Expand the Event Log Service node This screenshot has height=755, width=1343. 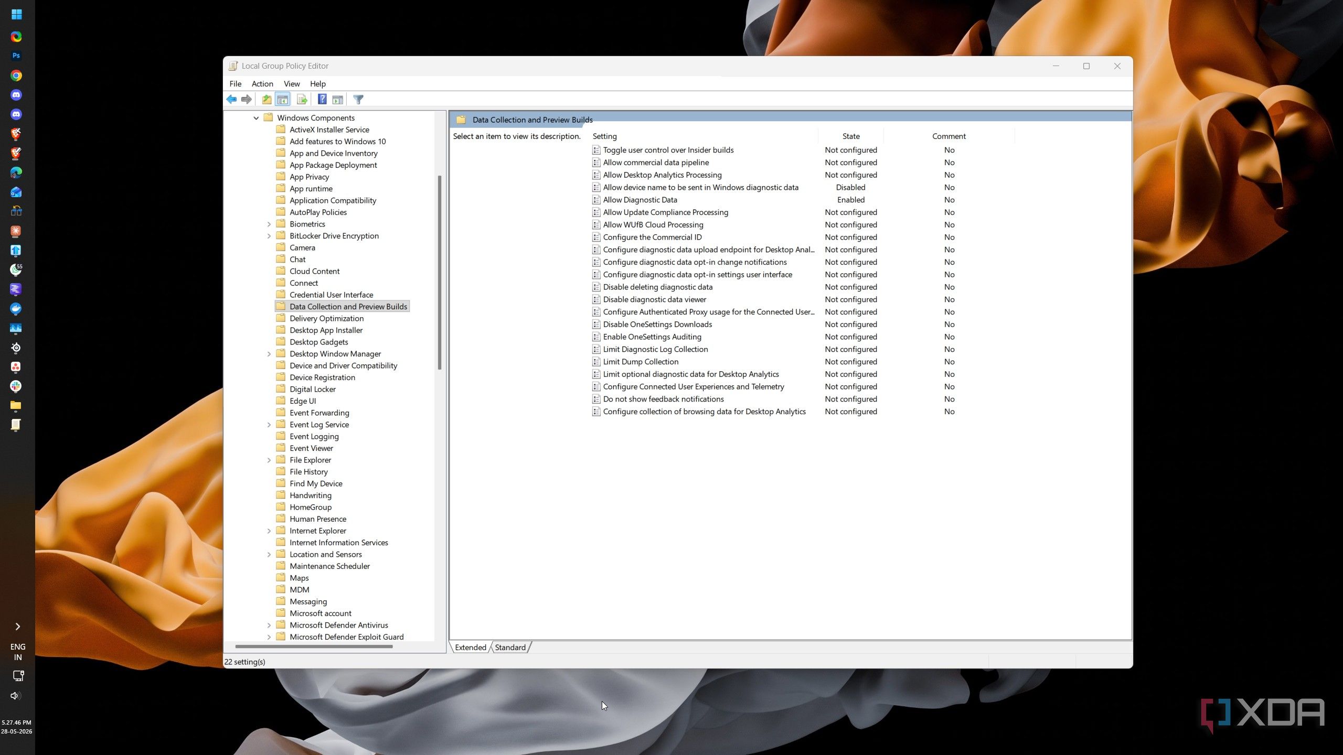coord(269,425)
